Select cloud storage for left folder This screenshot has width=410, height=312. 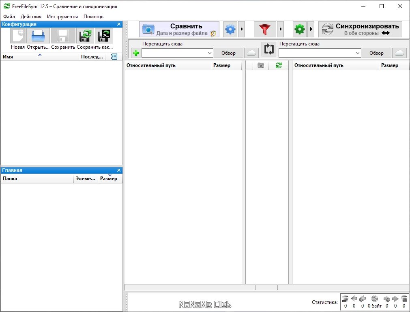(251, 53)
